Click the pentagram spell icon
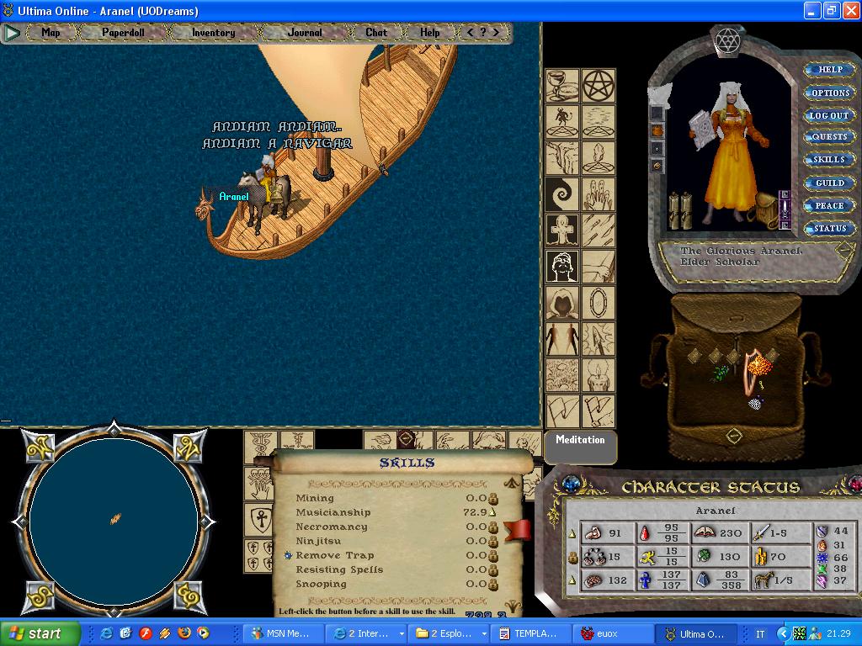 pyautogui.click(x=599, y=86)
